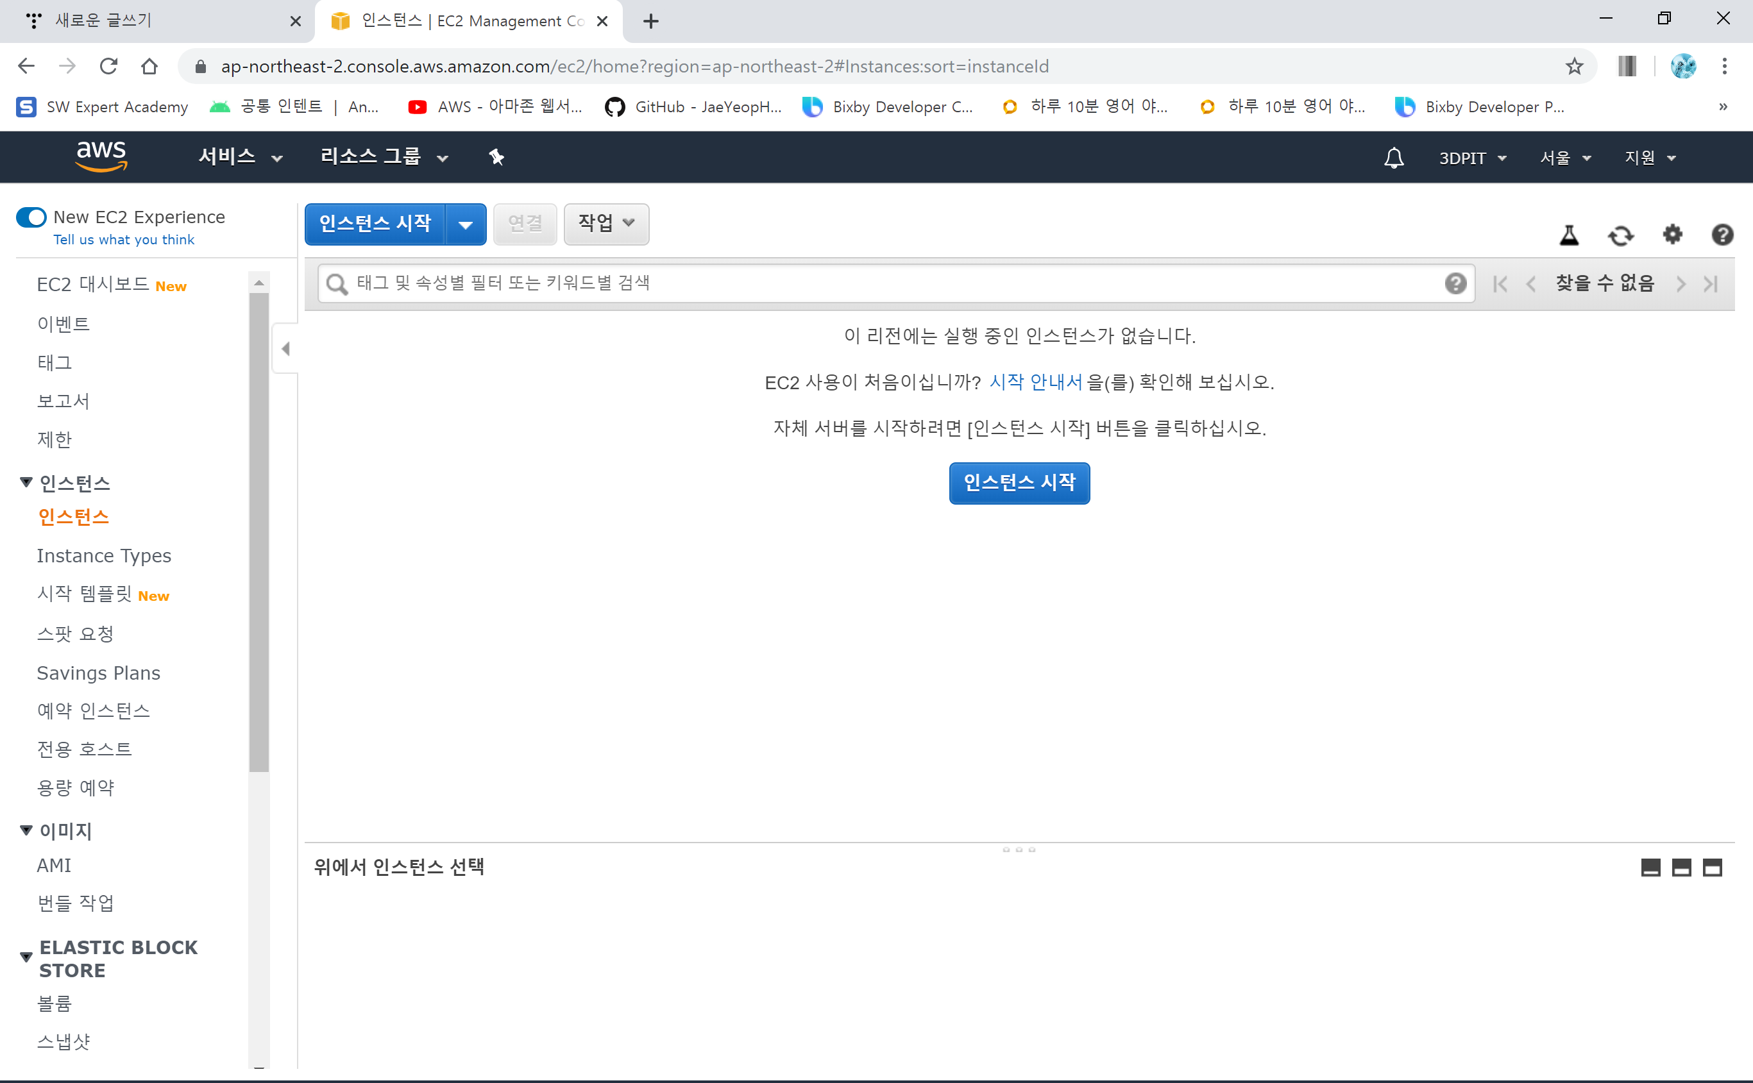Image resolution: width=1753 pixels, height=1083 pixels.
Task: Open the 서비스 dropdown menu
Action: click(240, 157)
